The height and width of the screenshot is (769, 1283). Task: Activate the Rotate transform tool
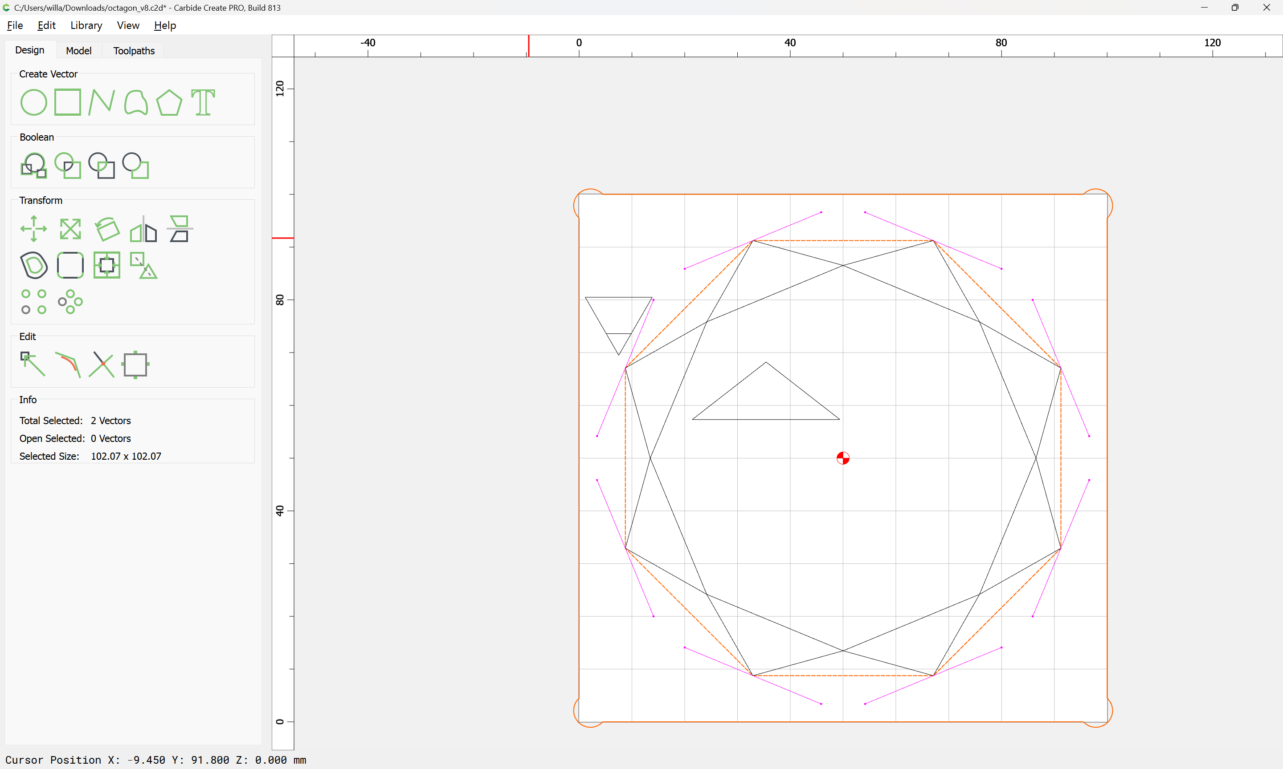(107, 229)
